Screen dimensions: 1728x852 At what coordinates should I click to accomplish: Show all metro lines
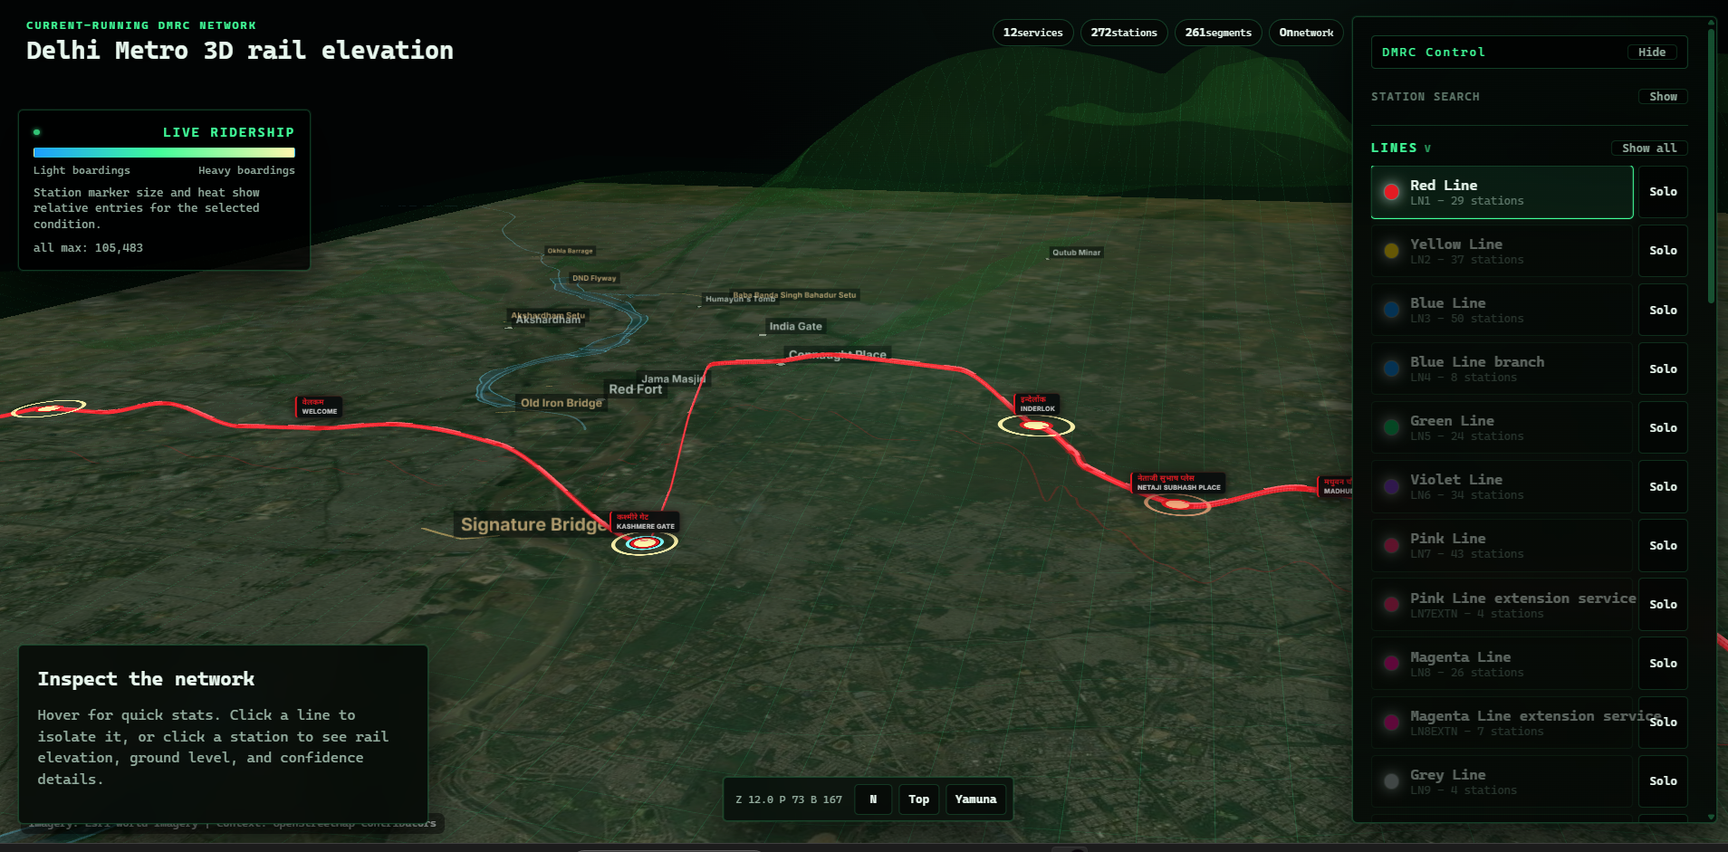click(x=1649, y=148)
